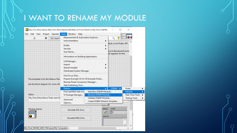Click the VI icon beside connector pane
The image size is (237, 133).
tap(130, 36)
